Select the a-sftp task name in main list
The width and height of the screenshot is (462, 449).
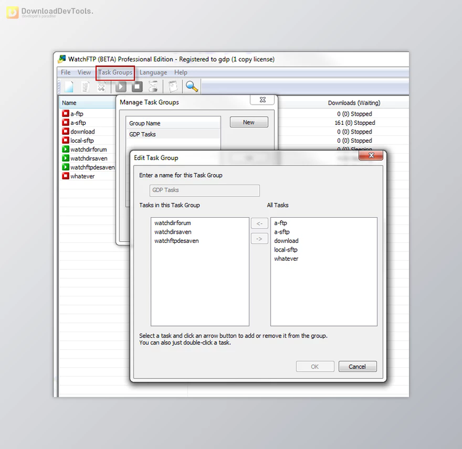pyautogui.click(x=78, y=122)
